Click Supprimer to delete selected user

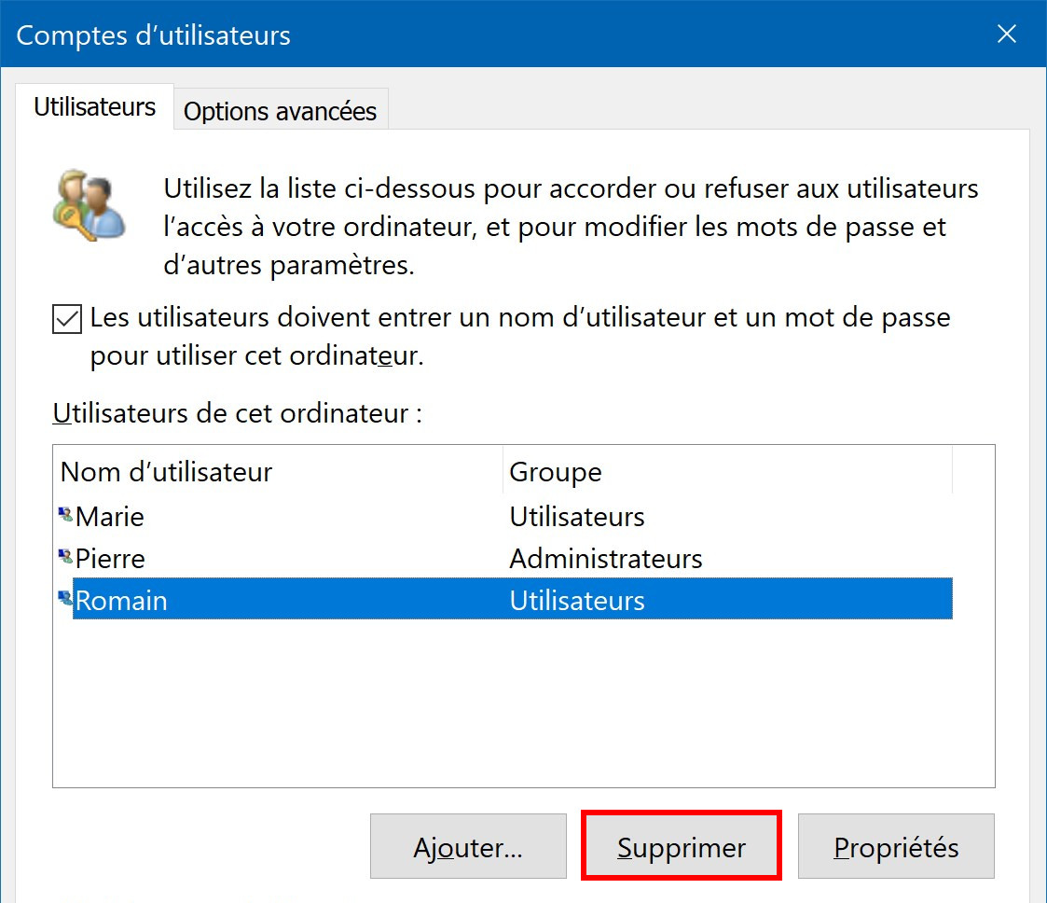point(682,846)
